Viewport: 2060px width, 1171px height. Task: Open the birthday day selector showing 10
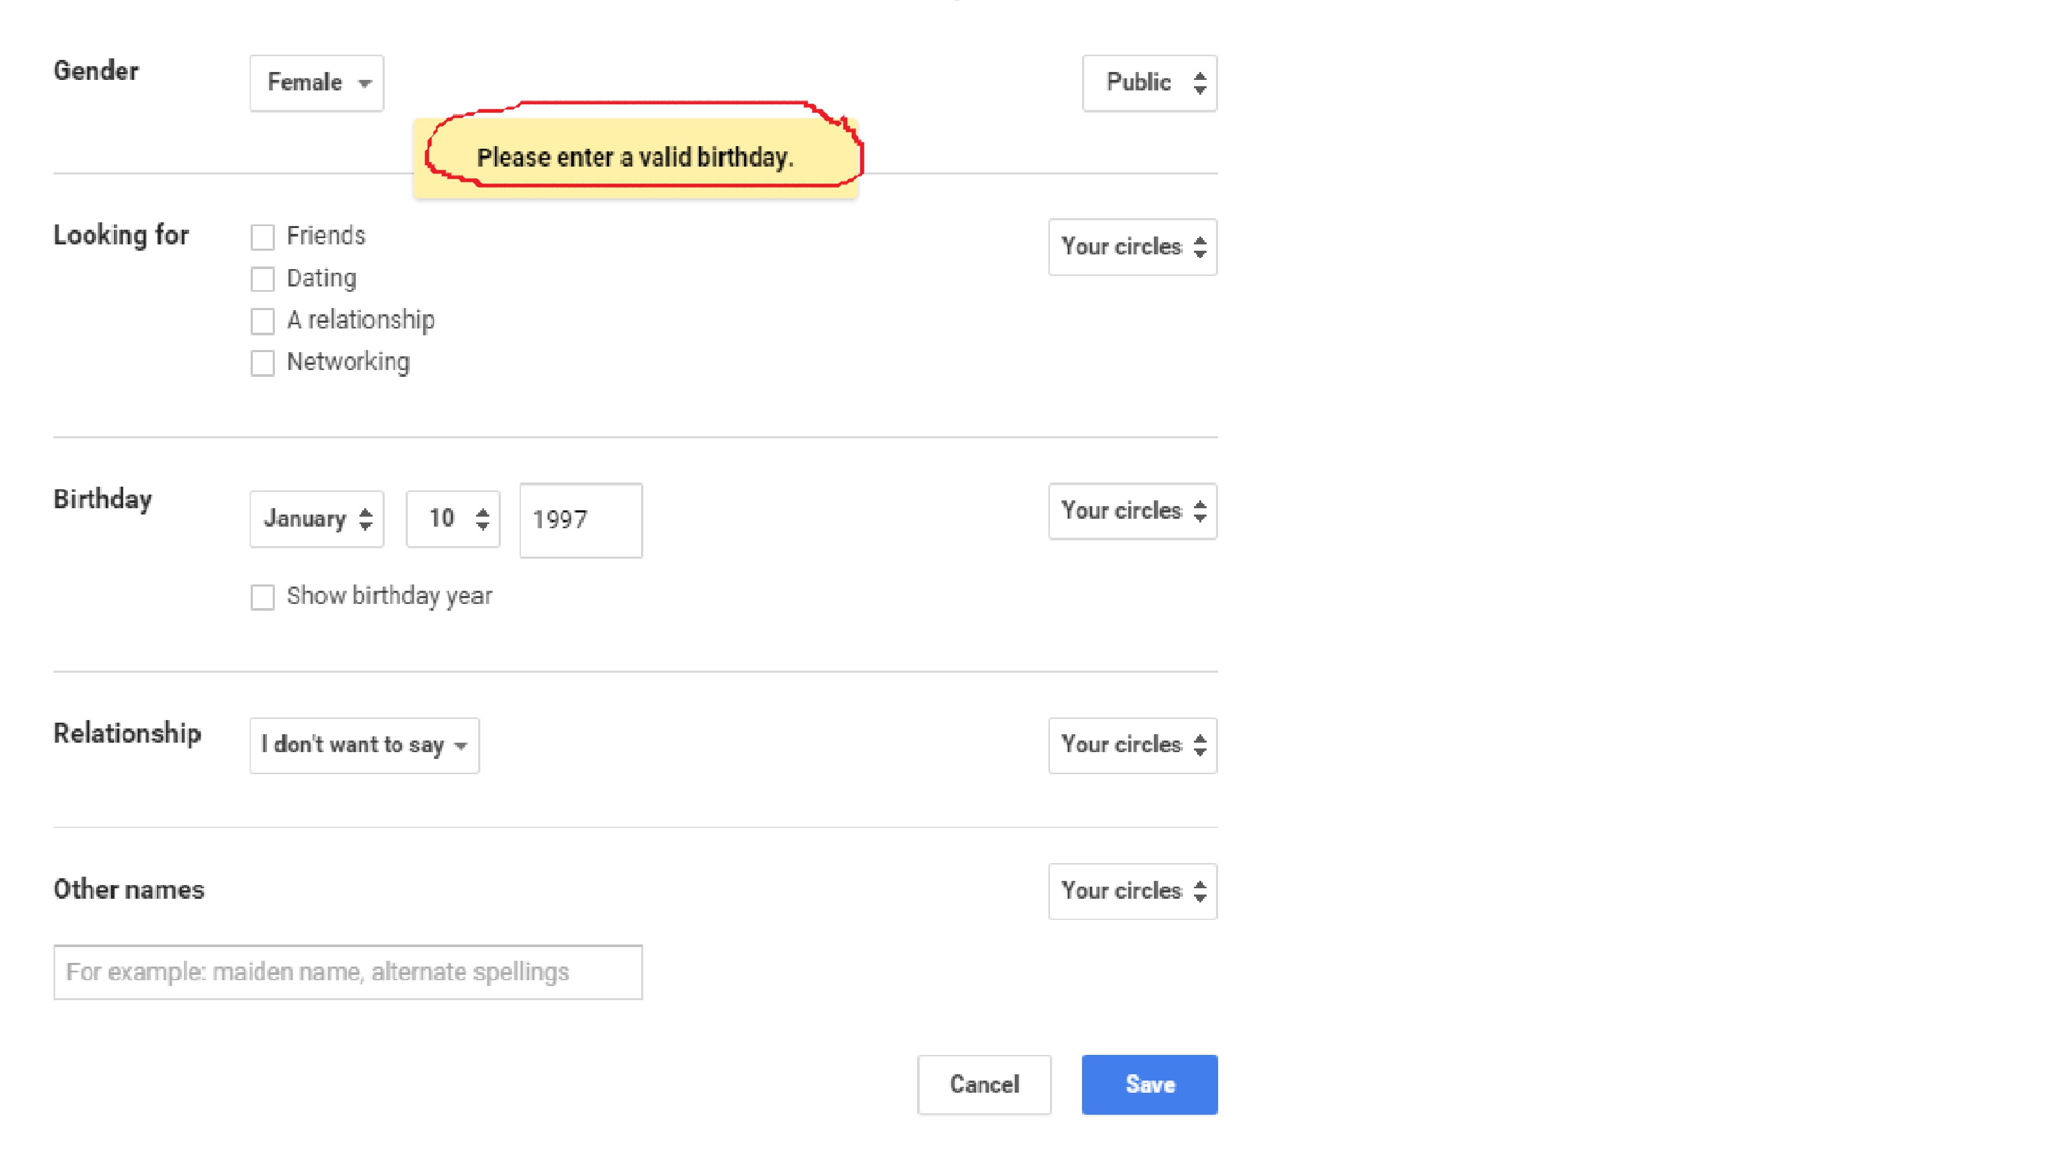click(452, 519)
